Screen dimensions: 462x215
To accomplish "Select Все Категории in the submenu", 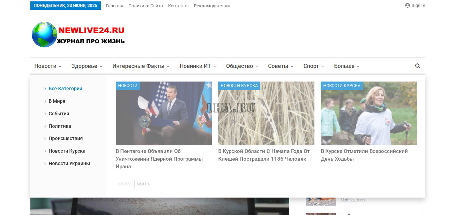I will [x=65, y=89].
